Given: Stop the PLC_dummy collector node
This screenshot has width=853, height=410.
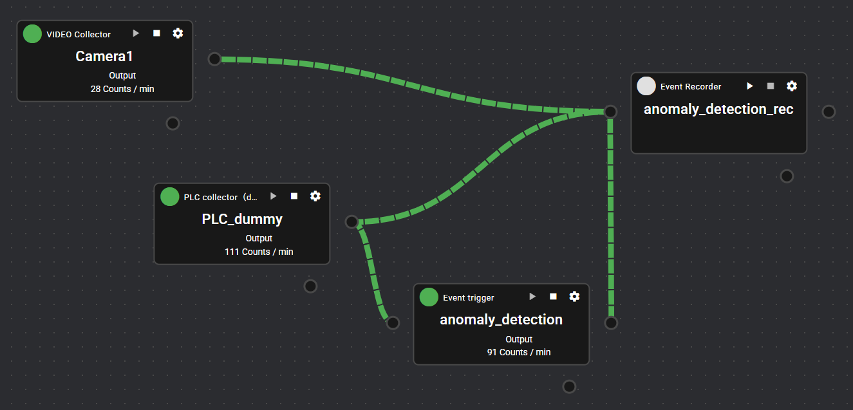Looking at the screenshot, I should click(x=294, y=196).
